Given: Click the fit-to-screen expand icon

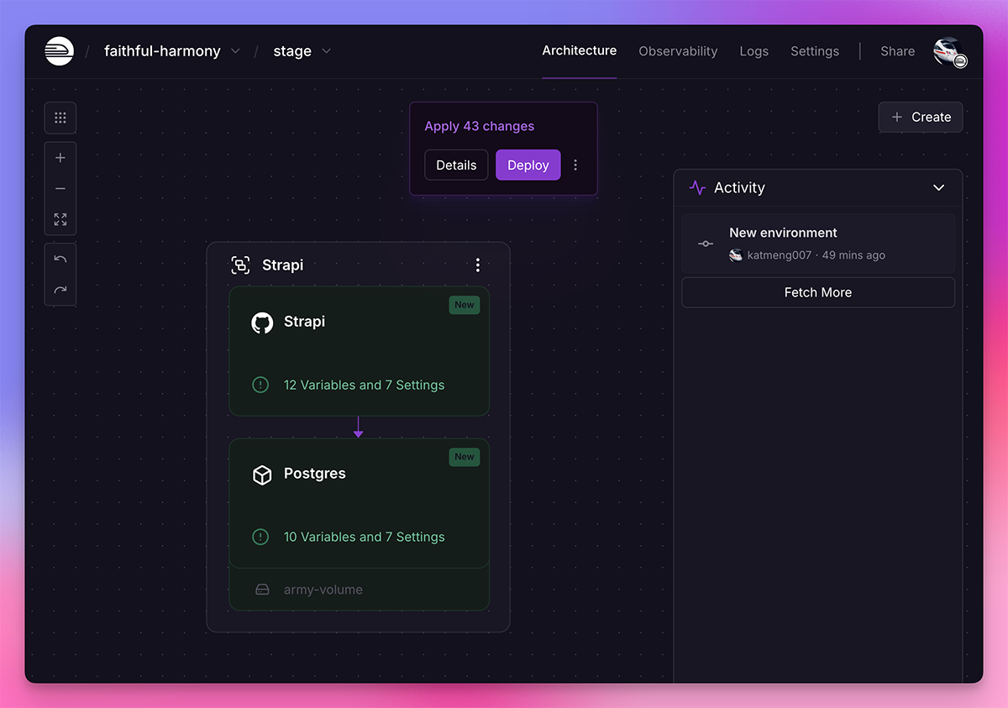Looking at the screenshot, I should 60,219.
